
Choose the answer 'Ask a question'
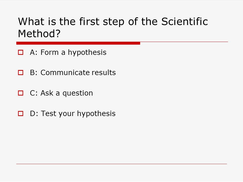tap(67, 93)
